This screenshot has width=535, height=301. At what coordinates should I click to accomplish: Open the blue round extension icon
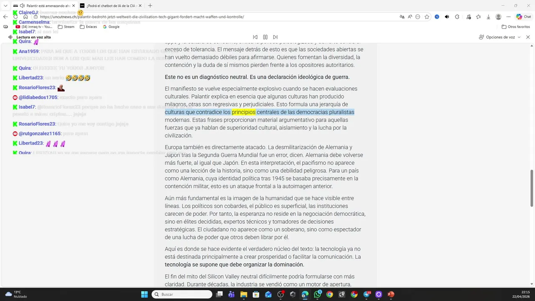coord(437,17)
